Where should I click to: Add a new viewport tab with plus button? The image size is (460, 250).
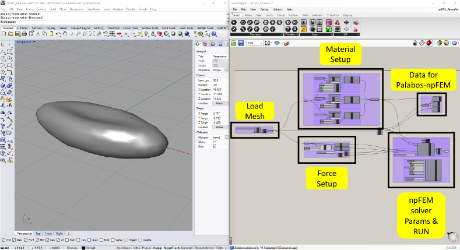69,234
